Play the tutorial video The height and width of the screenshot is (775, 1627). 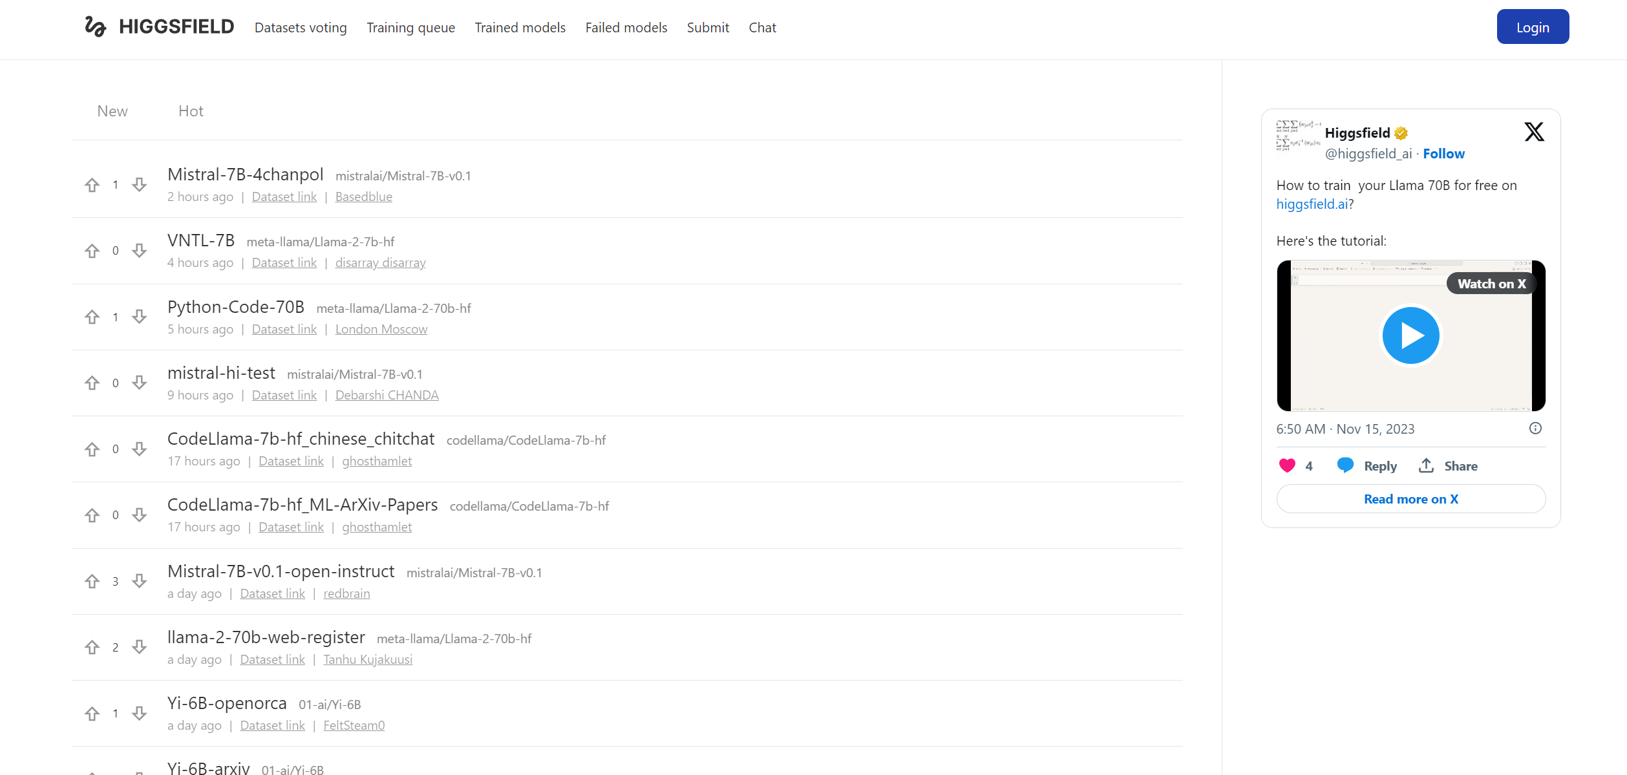click(x=1410, y=335)
